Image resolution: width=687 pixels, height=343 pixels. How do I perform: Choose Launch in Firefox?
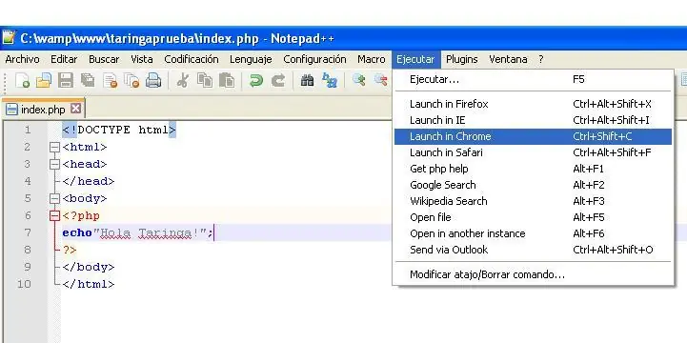(533, 104)
